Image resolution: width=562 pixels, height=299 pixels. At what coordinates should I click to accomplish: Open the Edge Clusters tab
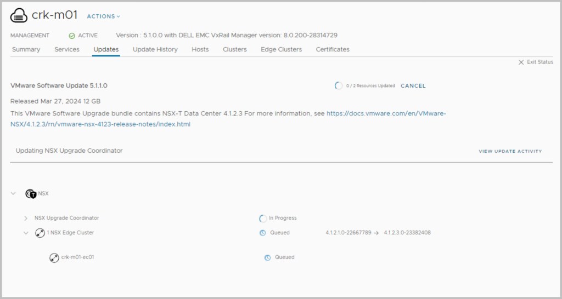pos(281,49)
